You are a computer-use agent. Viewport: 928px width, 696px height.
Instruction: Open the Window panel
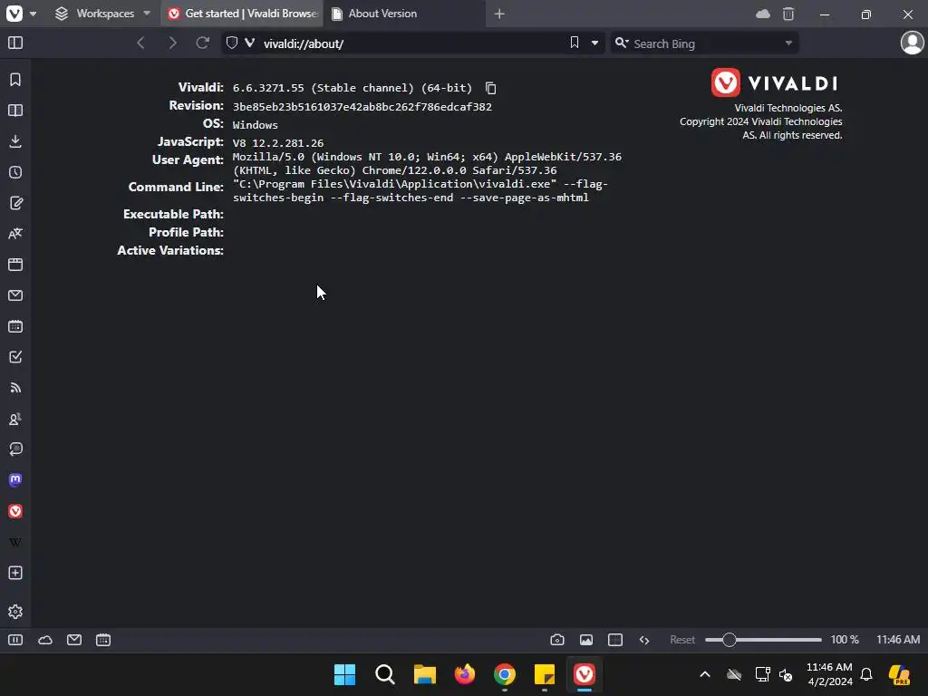15,265
